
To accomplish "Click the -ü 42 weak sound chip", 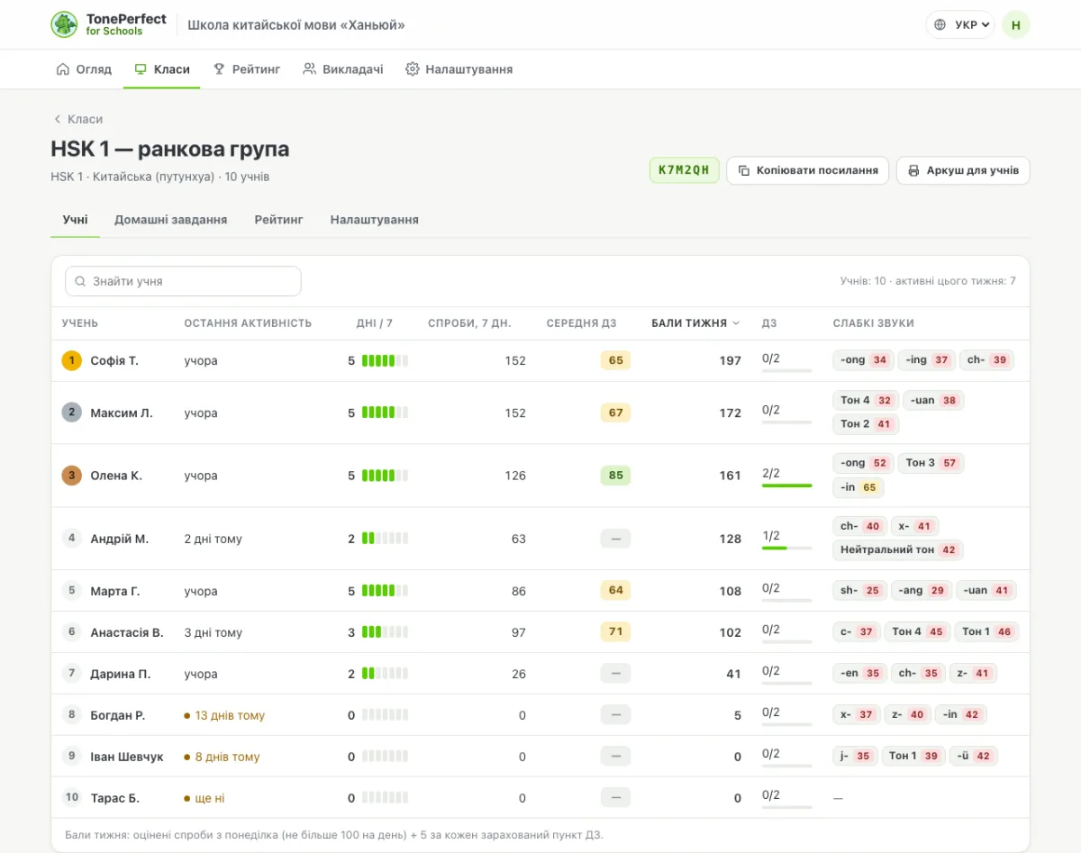I will [x=974, y=757].
